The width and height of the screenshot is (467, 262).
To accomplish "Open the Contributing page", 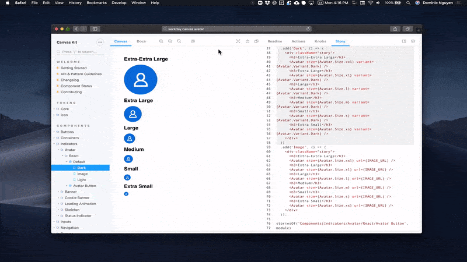I will tap(71, 92).
